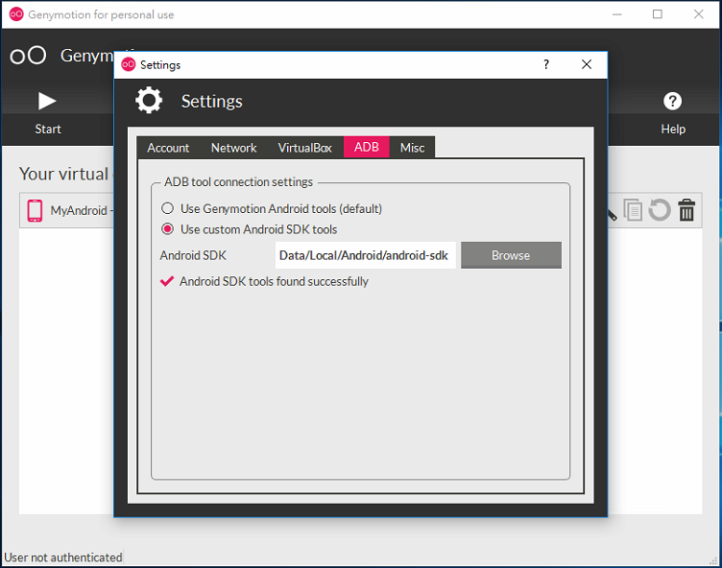The height and width of the screenshot is (568, 722).
Task: Close the Genymotion main window
Action: click(x=699, y=14)
